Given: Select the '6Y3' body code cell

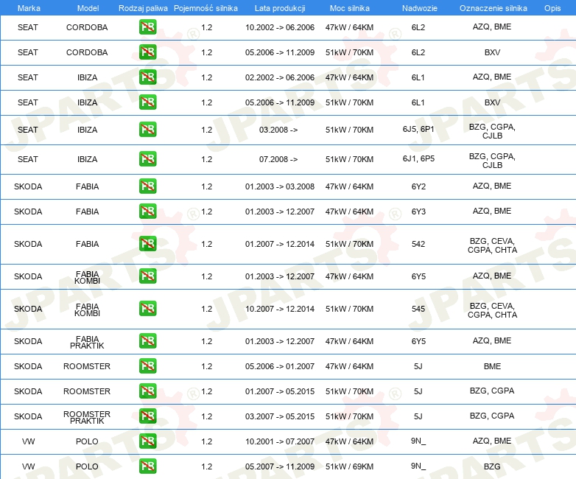Looking at the screenshot, I should point(418,211).
